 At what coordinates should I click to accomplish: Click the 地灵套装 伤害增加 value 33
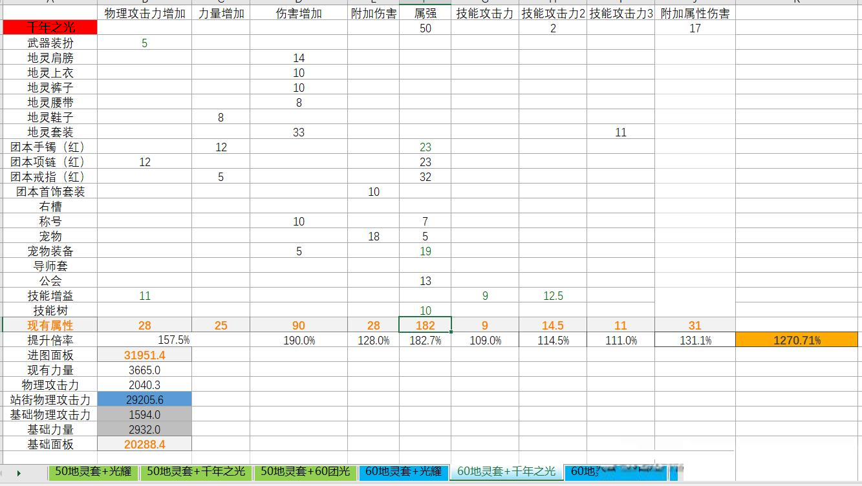pyautogui.click(x=298, y=132)
